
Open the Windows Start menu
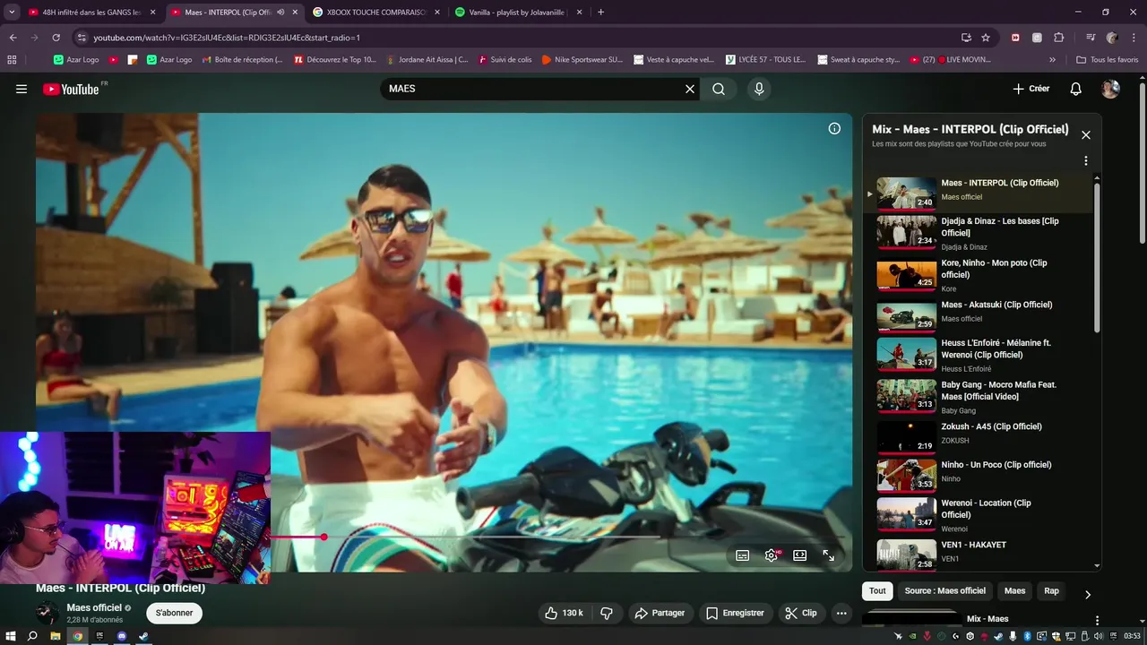click(x=10, y=636)
